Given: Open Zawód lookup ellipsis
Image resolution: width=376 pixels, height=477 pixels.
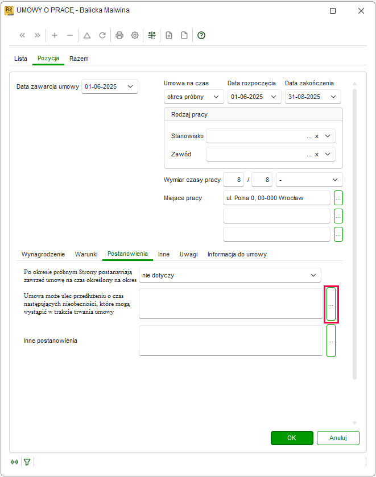Looking at the screenshot, I should (309, 155).
